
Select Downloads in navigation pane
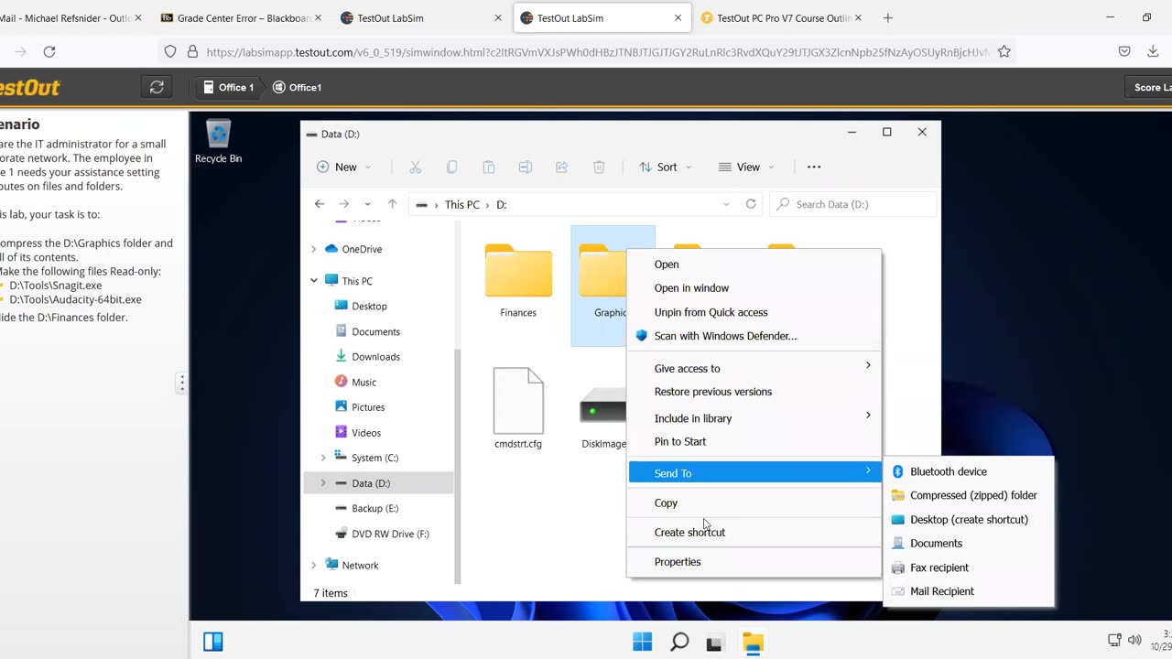377,357
